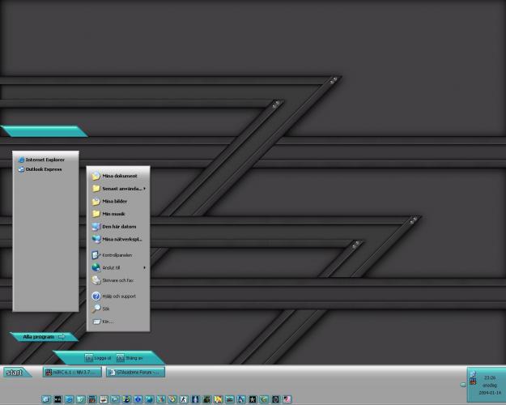
Task: Click Sök in the start menu
Action: [105, 309]
